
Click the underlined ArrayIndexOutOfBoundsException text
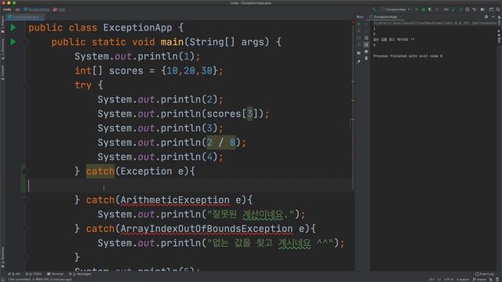click(206, 229)
